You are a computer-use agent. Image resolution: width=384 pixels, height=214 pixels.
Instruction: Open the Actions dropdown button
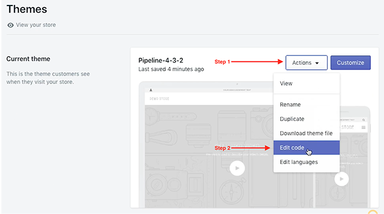click(x=306, y=63)
